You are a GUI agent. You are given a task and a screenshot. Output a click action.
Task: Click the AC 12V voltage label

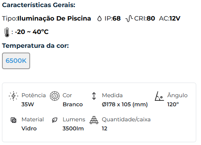click(x=170, y=19)
